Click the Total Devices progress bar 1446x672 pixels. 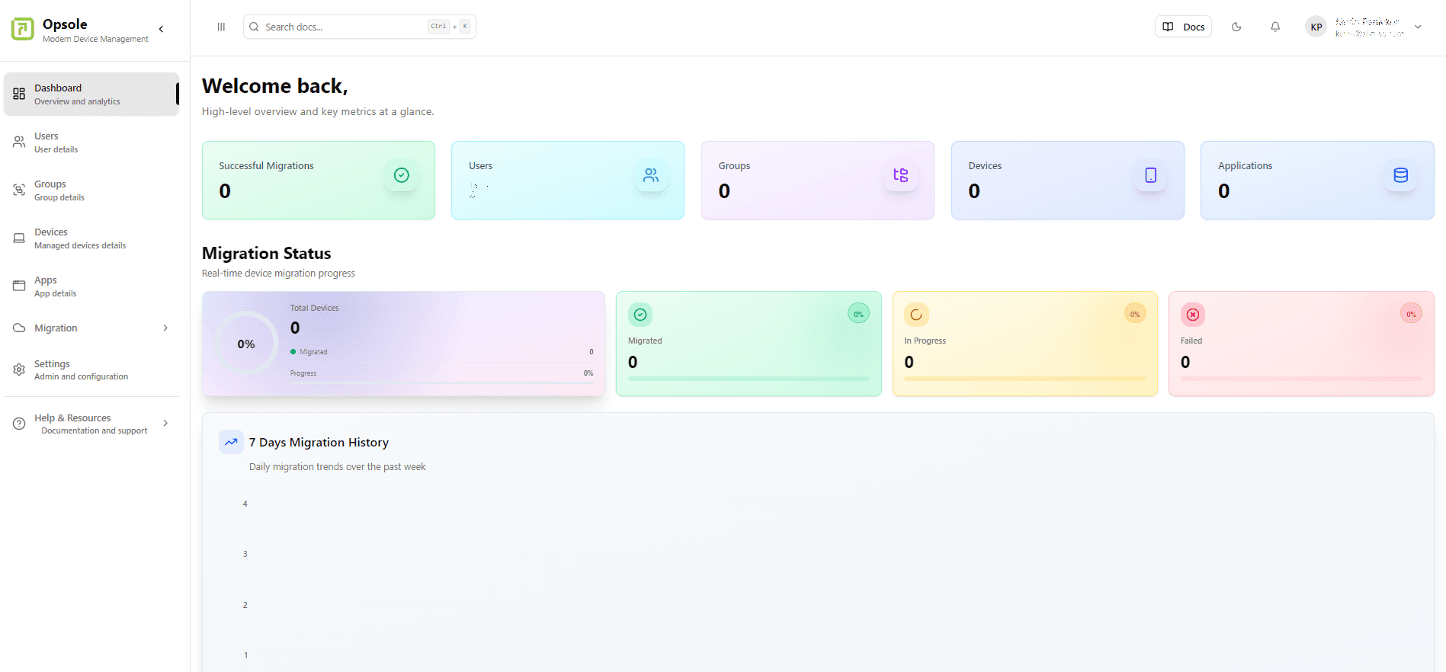441,382
